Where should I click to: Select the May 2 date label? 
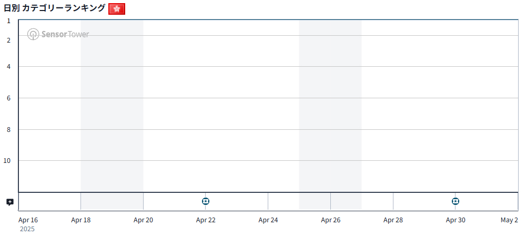tap(509, 220)
